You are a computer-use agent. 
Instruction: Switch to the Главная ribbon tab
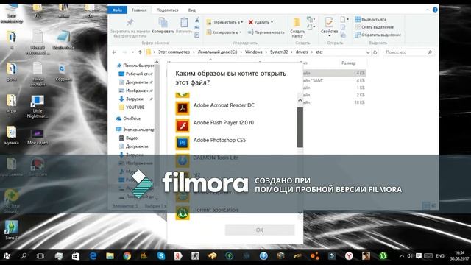[x=139, y=10]
